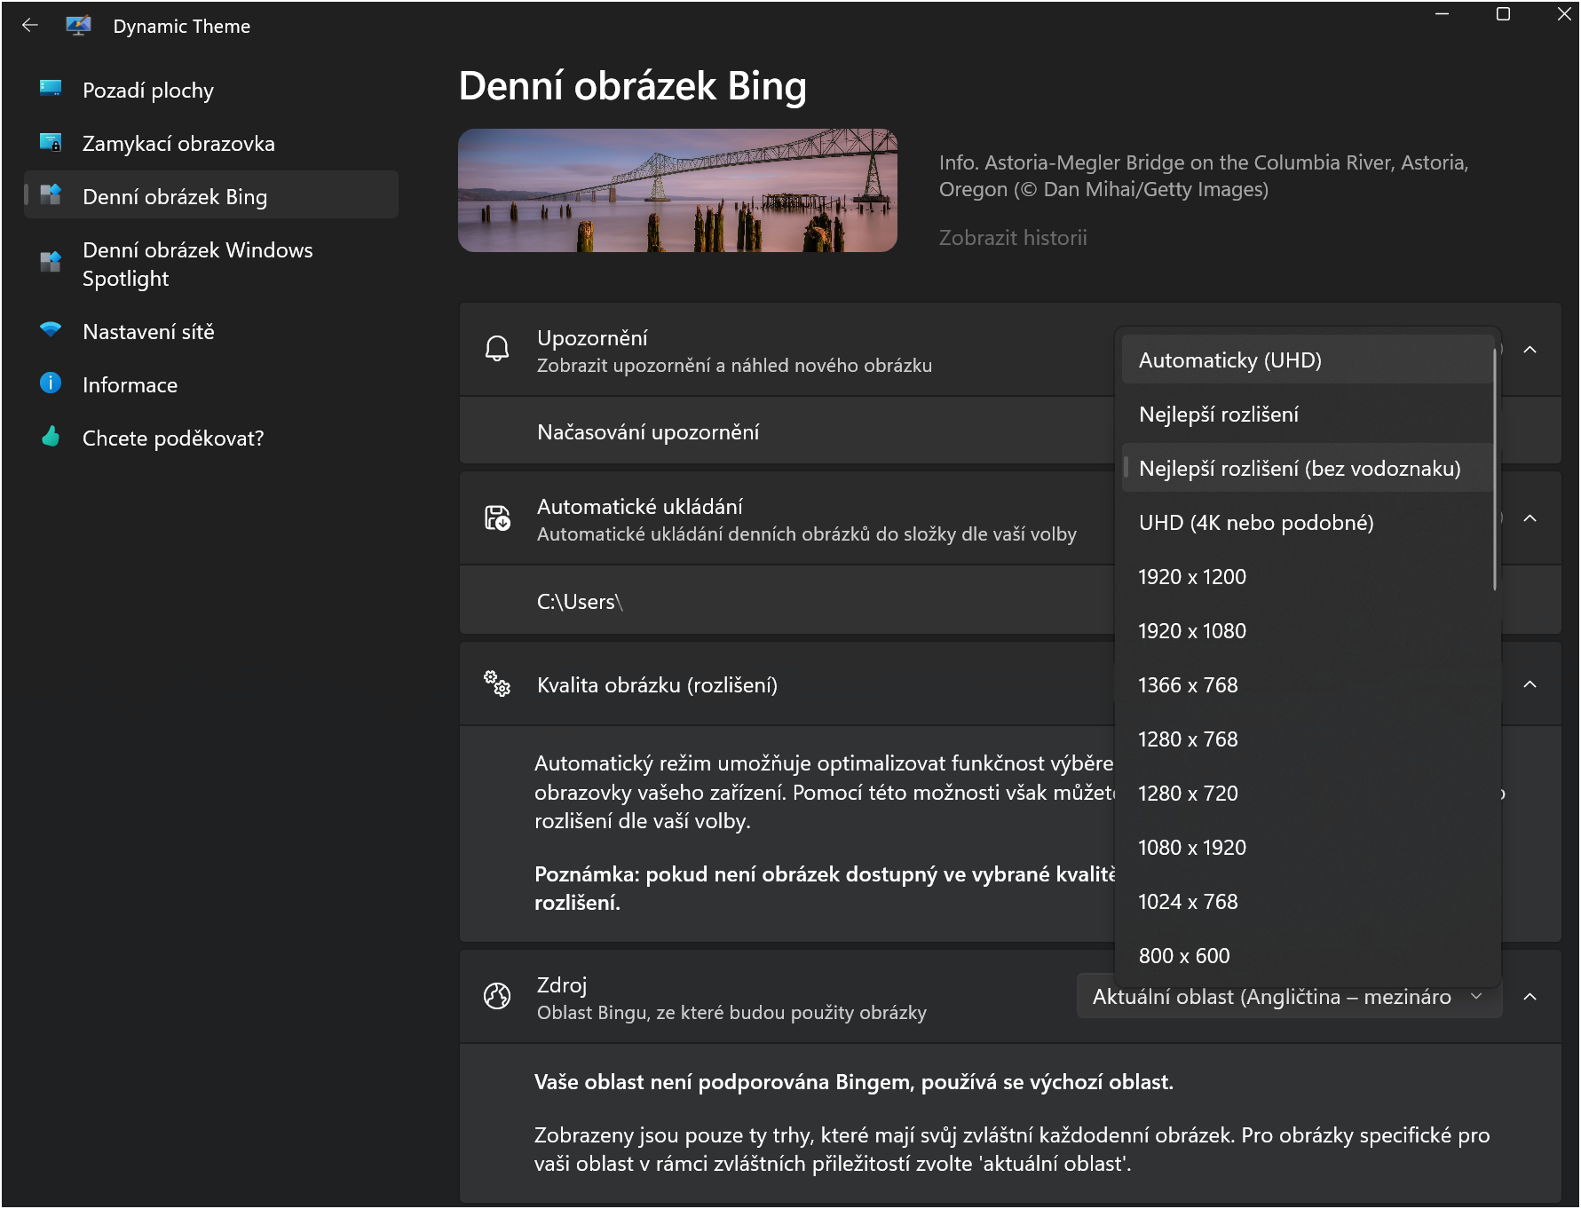Screen dimensions: 1581x1209
Task: Click the Automatické ukládání save icon
Action: (497, 518)
